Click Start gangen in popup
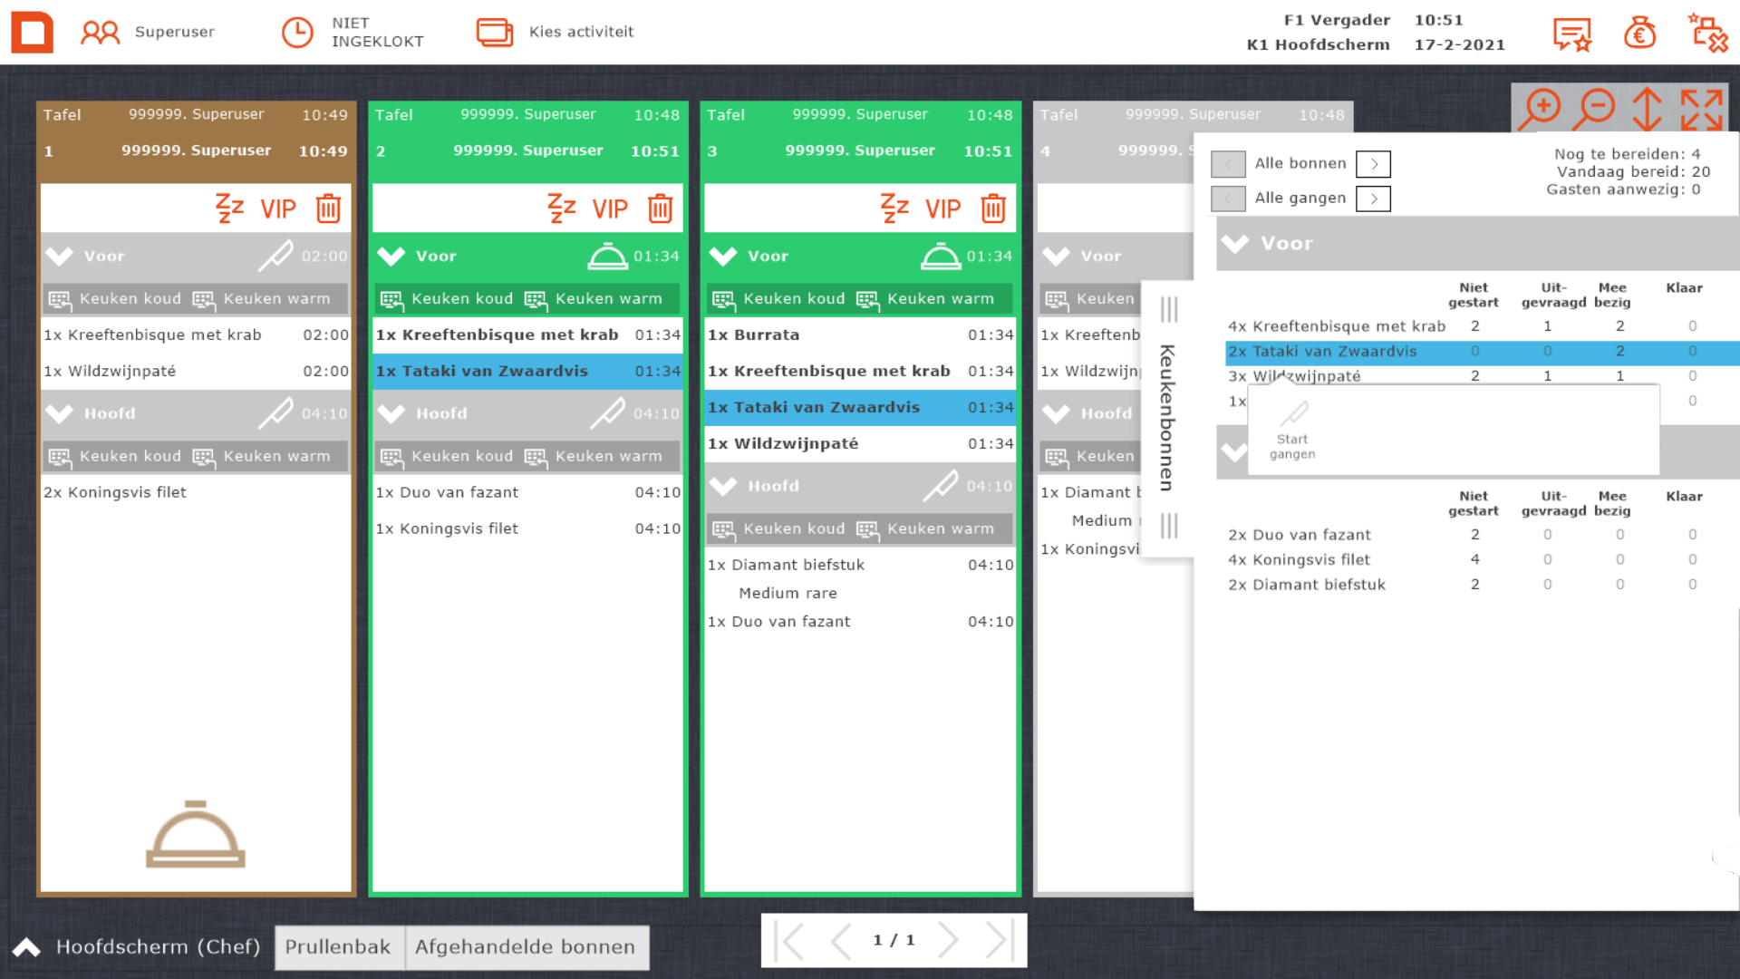The height and width of the screenshot is (979, 1740). tap(1292, 431)
